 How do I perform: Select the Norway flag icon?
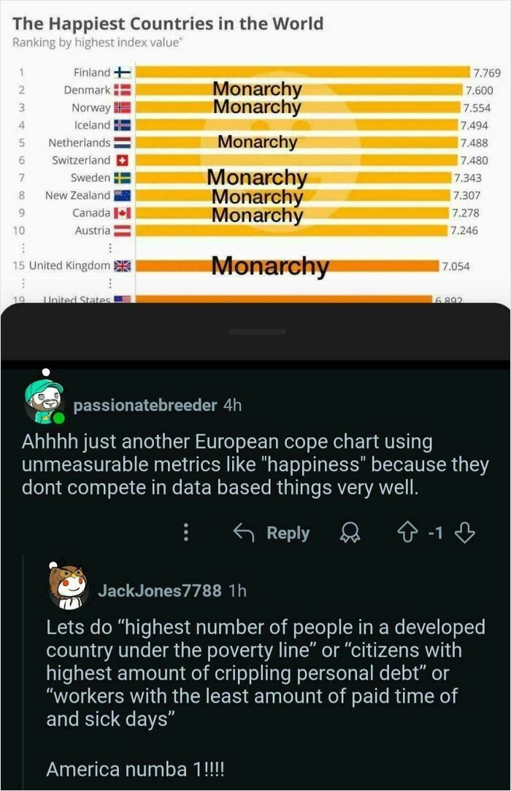(x=122, y=107)
